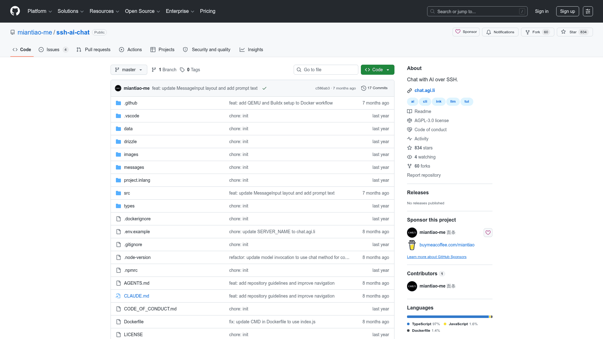
Task: Open miantiao-me avatar in commit header
Action: pyautogui.click(x=118, y=88)
